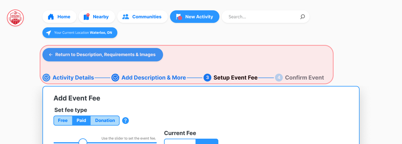The image size is (402, 144).
Task: Return to Description, Requirements & Images
Action: pyautogui.click(x=103, y=55)
